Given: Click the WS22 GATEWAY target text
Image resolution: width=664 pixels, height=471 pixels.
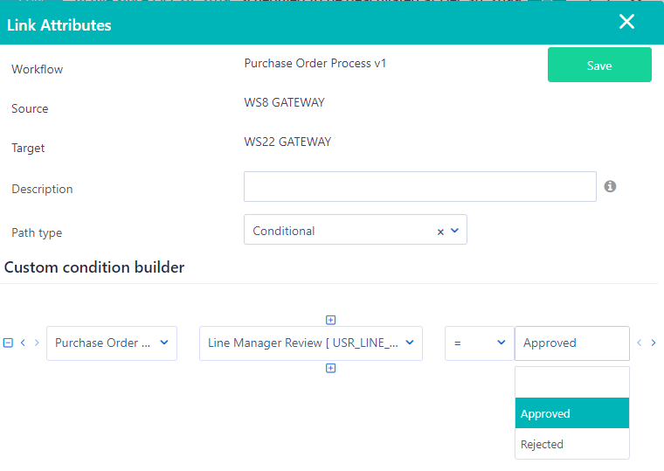Looking at the screenshot, I should pos(287,142).
